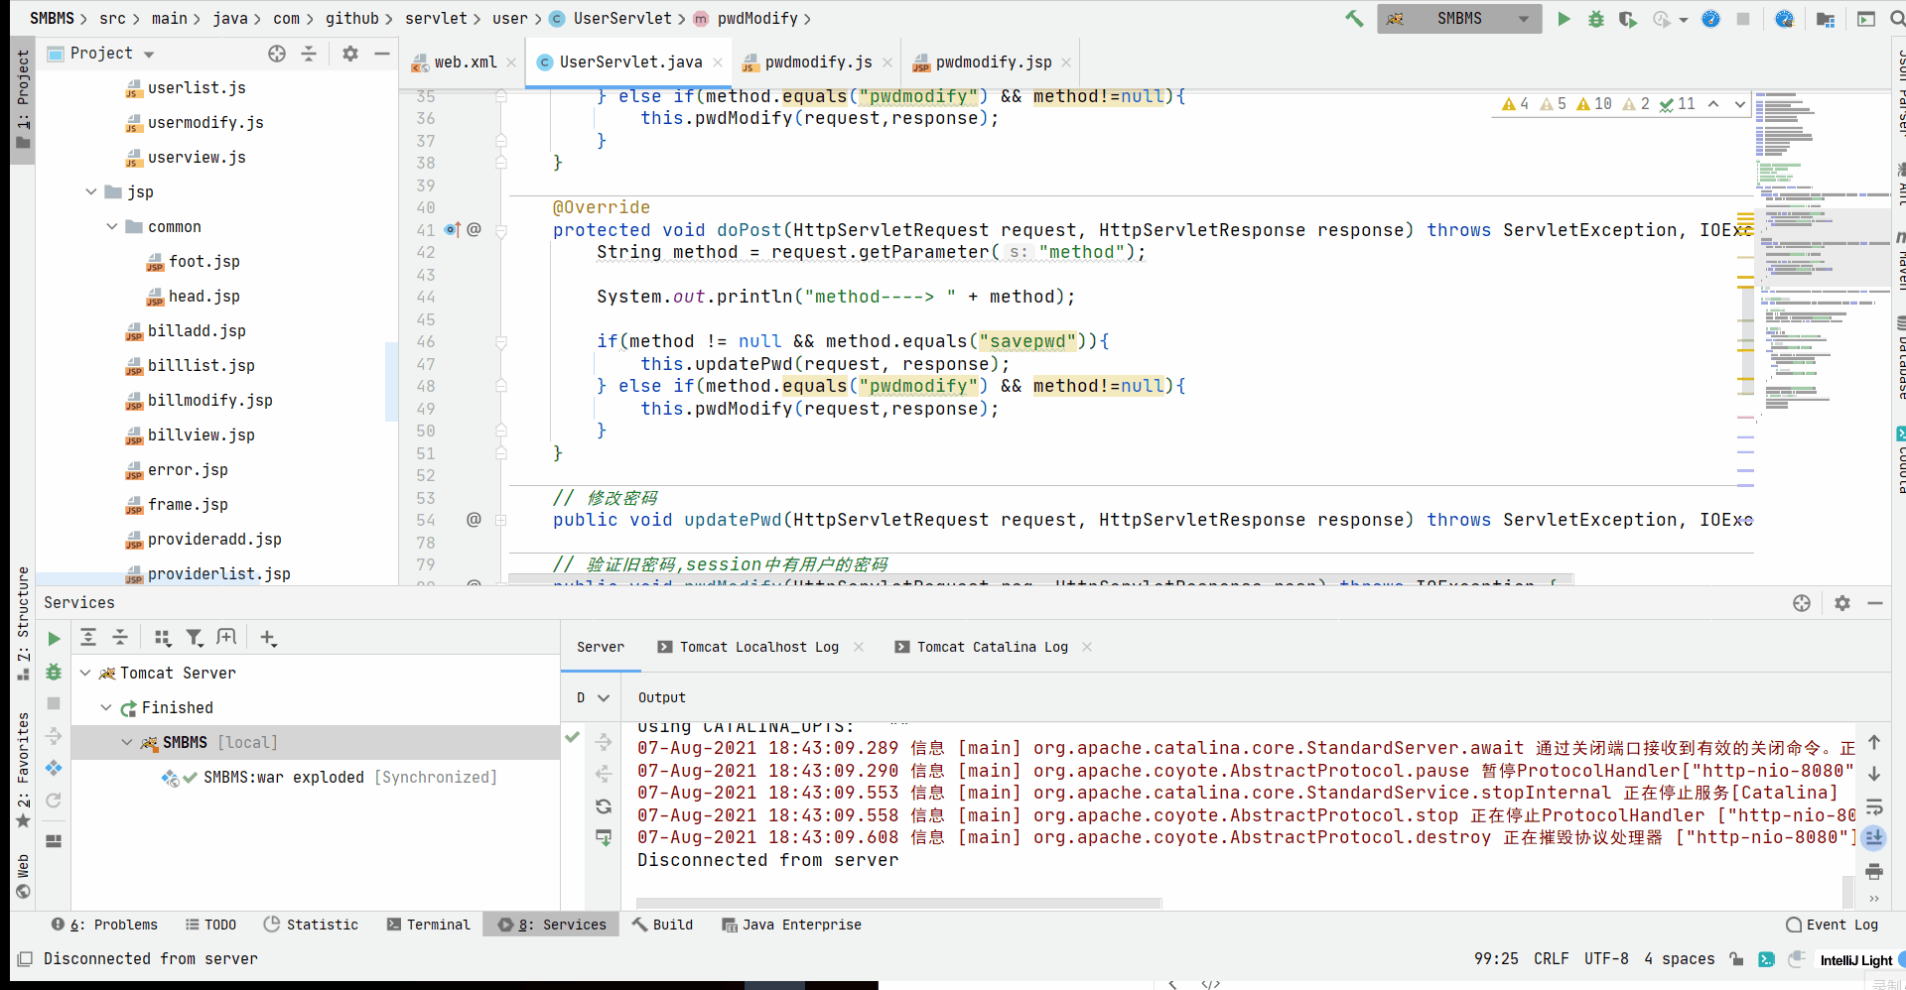Toggle soft-wrap in the server output
This screenshot has height=990, width=1906.
pyautogui.click(x=1874, y=805)
